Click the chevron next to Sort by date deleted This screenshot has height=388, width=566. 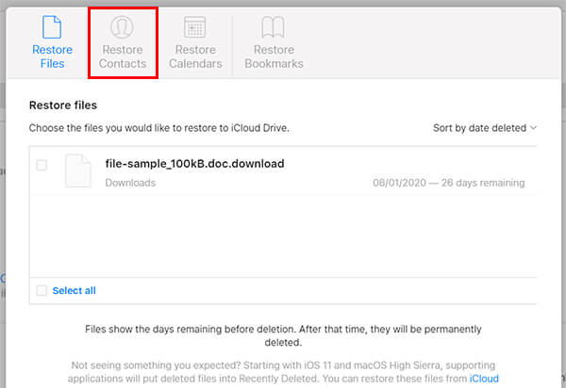click(534, 128)
